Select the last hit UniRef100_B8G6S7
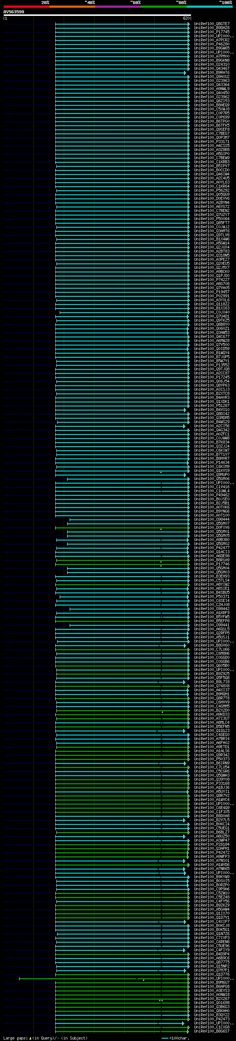This screenshot has width=236, height=1041. point(212,1031)
